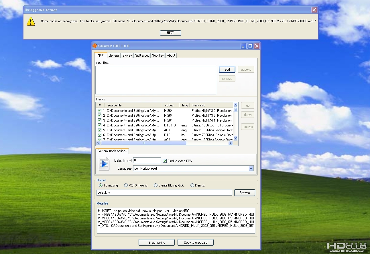Select M2TS muxing output option
370x254 pixels.
[126, 185]
